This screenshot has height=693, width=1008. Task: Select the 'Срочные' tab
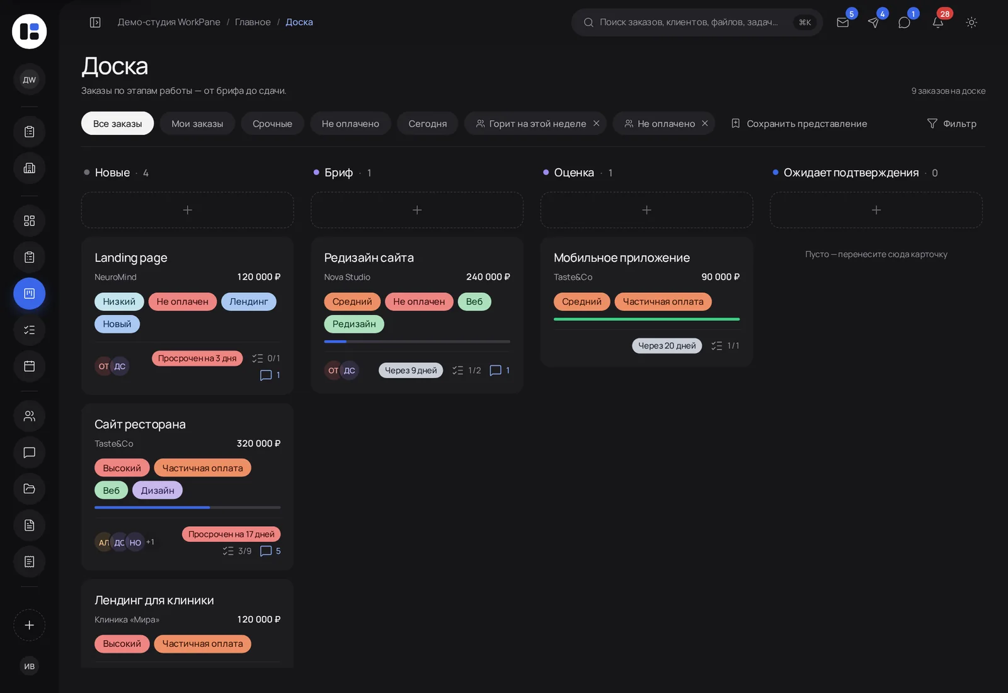272,123
